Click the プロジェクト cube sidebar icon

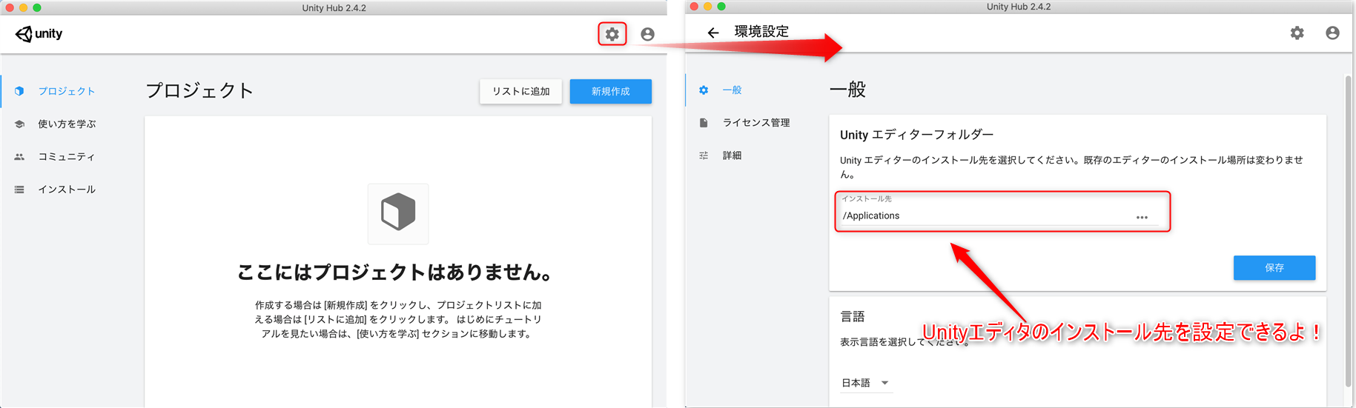pos(19,91)
